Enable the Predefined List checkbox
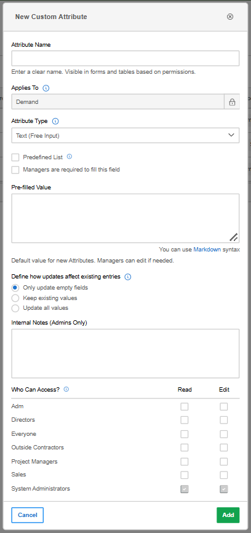The image size is (251, 533). coord(15,157)
